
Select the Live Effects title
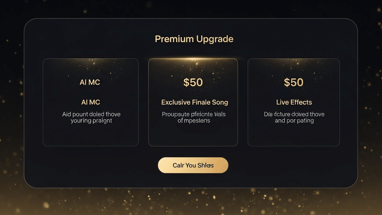point(294,102)
